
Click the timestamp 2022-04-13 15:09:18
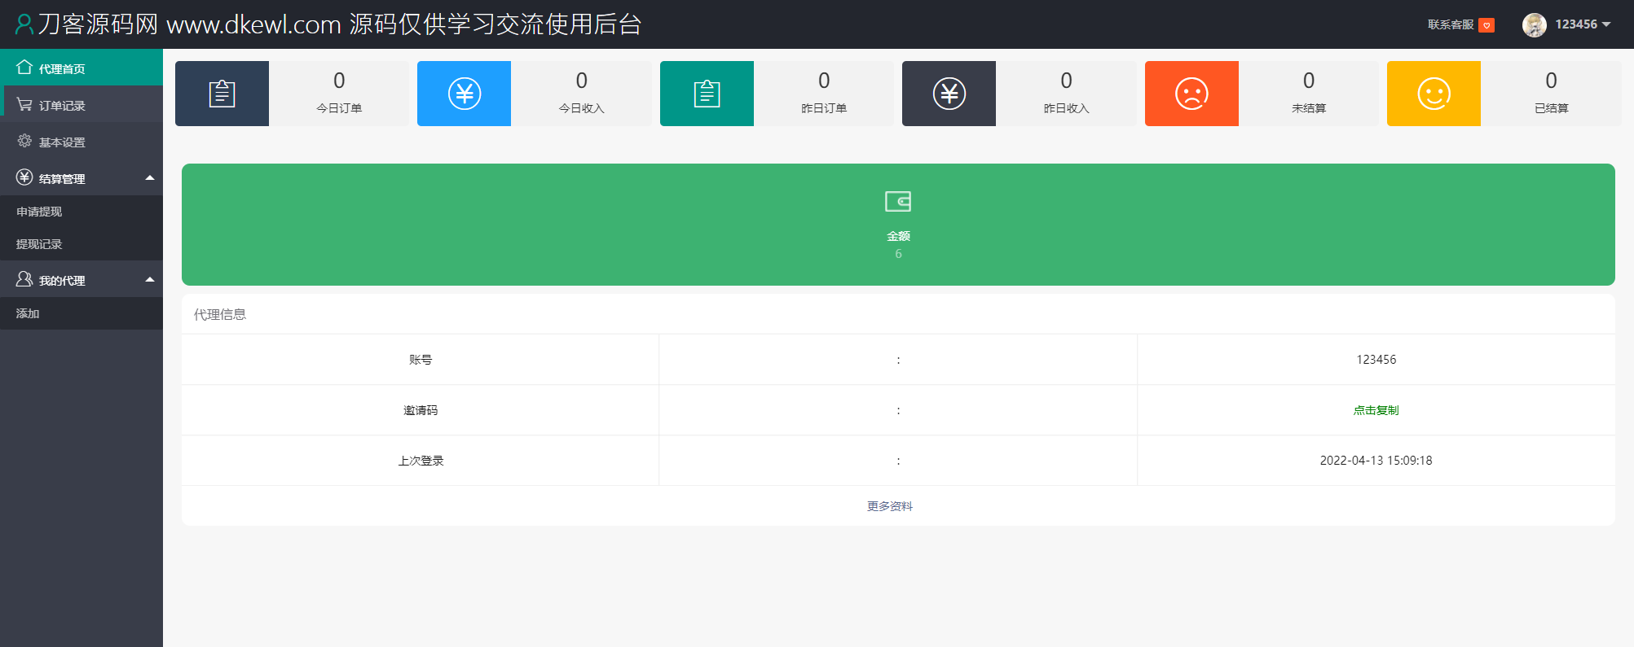coord(1376,461)
